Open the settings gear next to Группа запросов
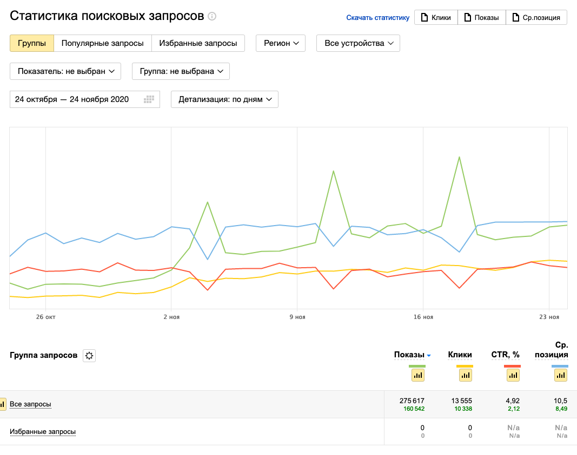577x455 pixels. 89,356
